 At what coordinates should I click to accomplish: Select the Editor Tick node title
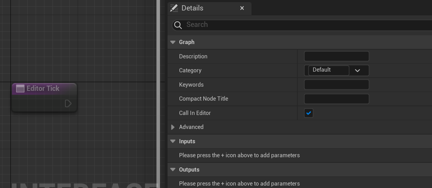click(43, 88)
